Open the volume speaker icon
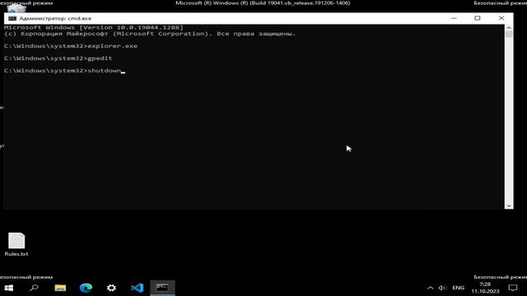 pyautogui.click(x=442, y=288)
